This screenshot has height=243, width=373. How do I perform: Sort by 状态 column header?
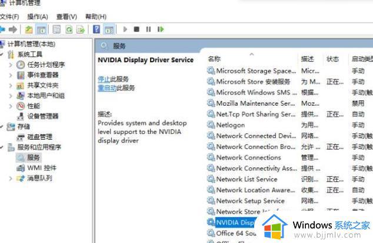coord(332,59)
